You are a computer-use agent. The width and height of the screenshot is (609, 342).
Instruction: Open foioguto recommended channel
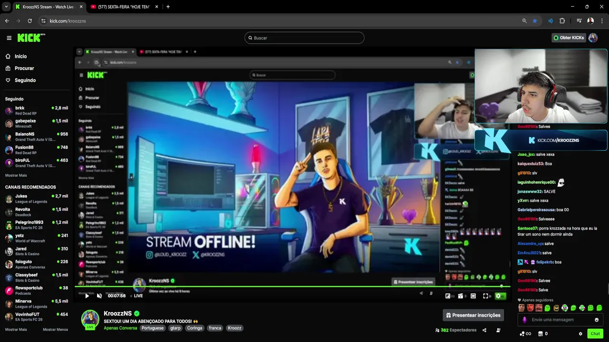point(37,264)
